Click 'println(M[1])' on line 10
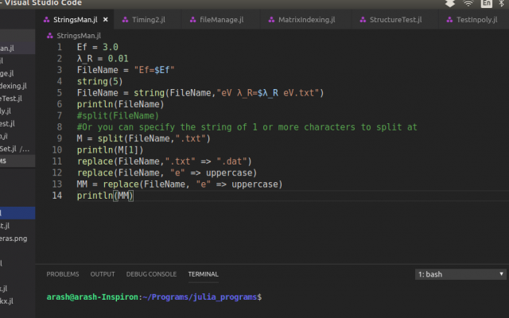Screen dimensions: 509x318 [x=110, y=150]
